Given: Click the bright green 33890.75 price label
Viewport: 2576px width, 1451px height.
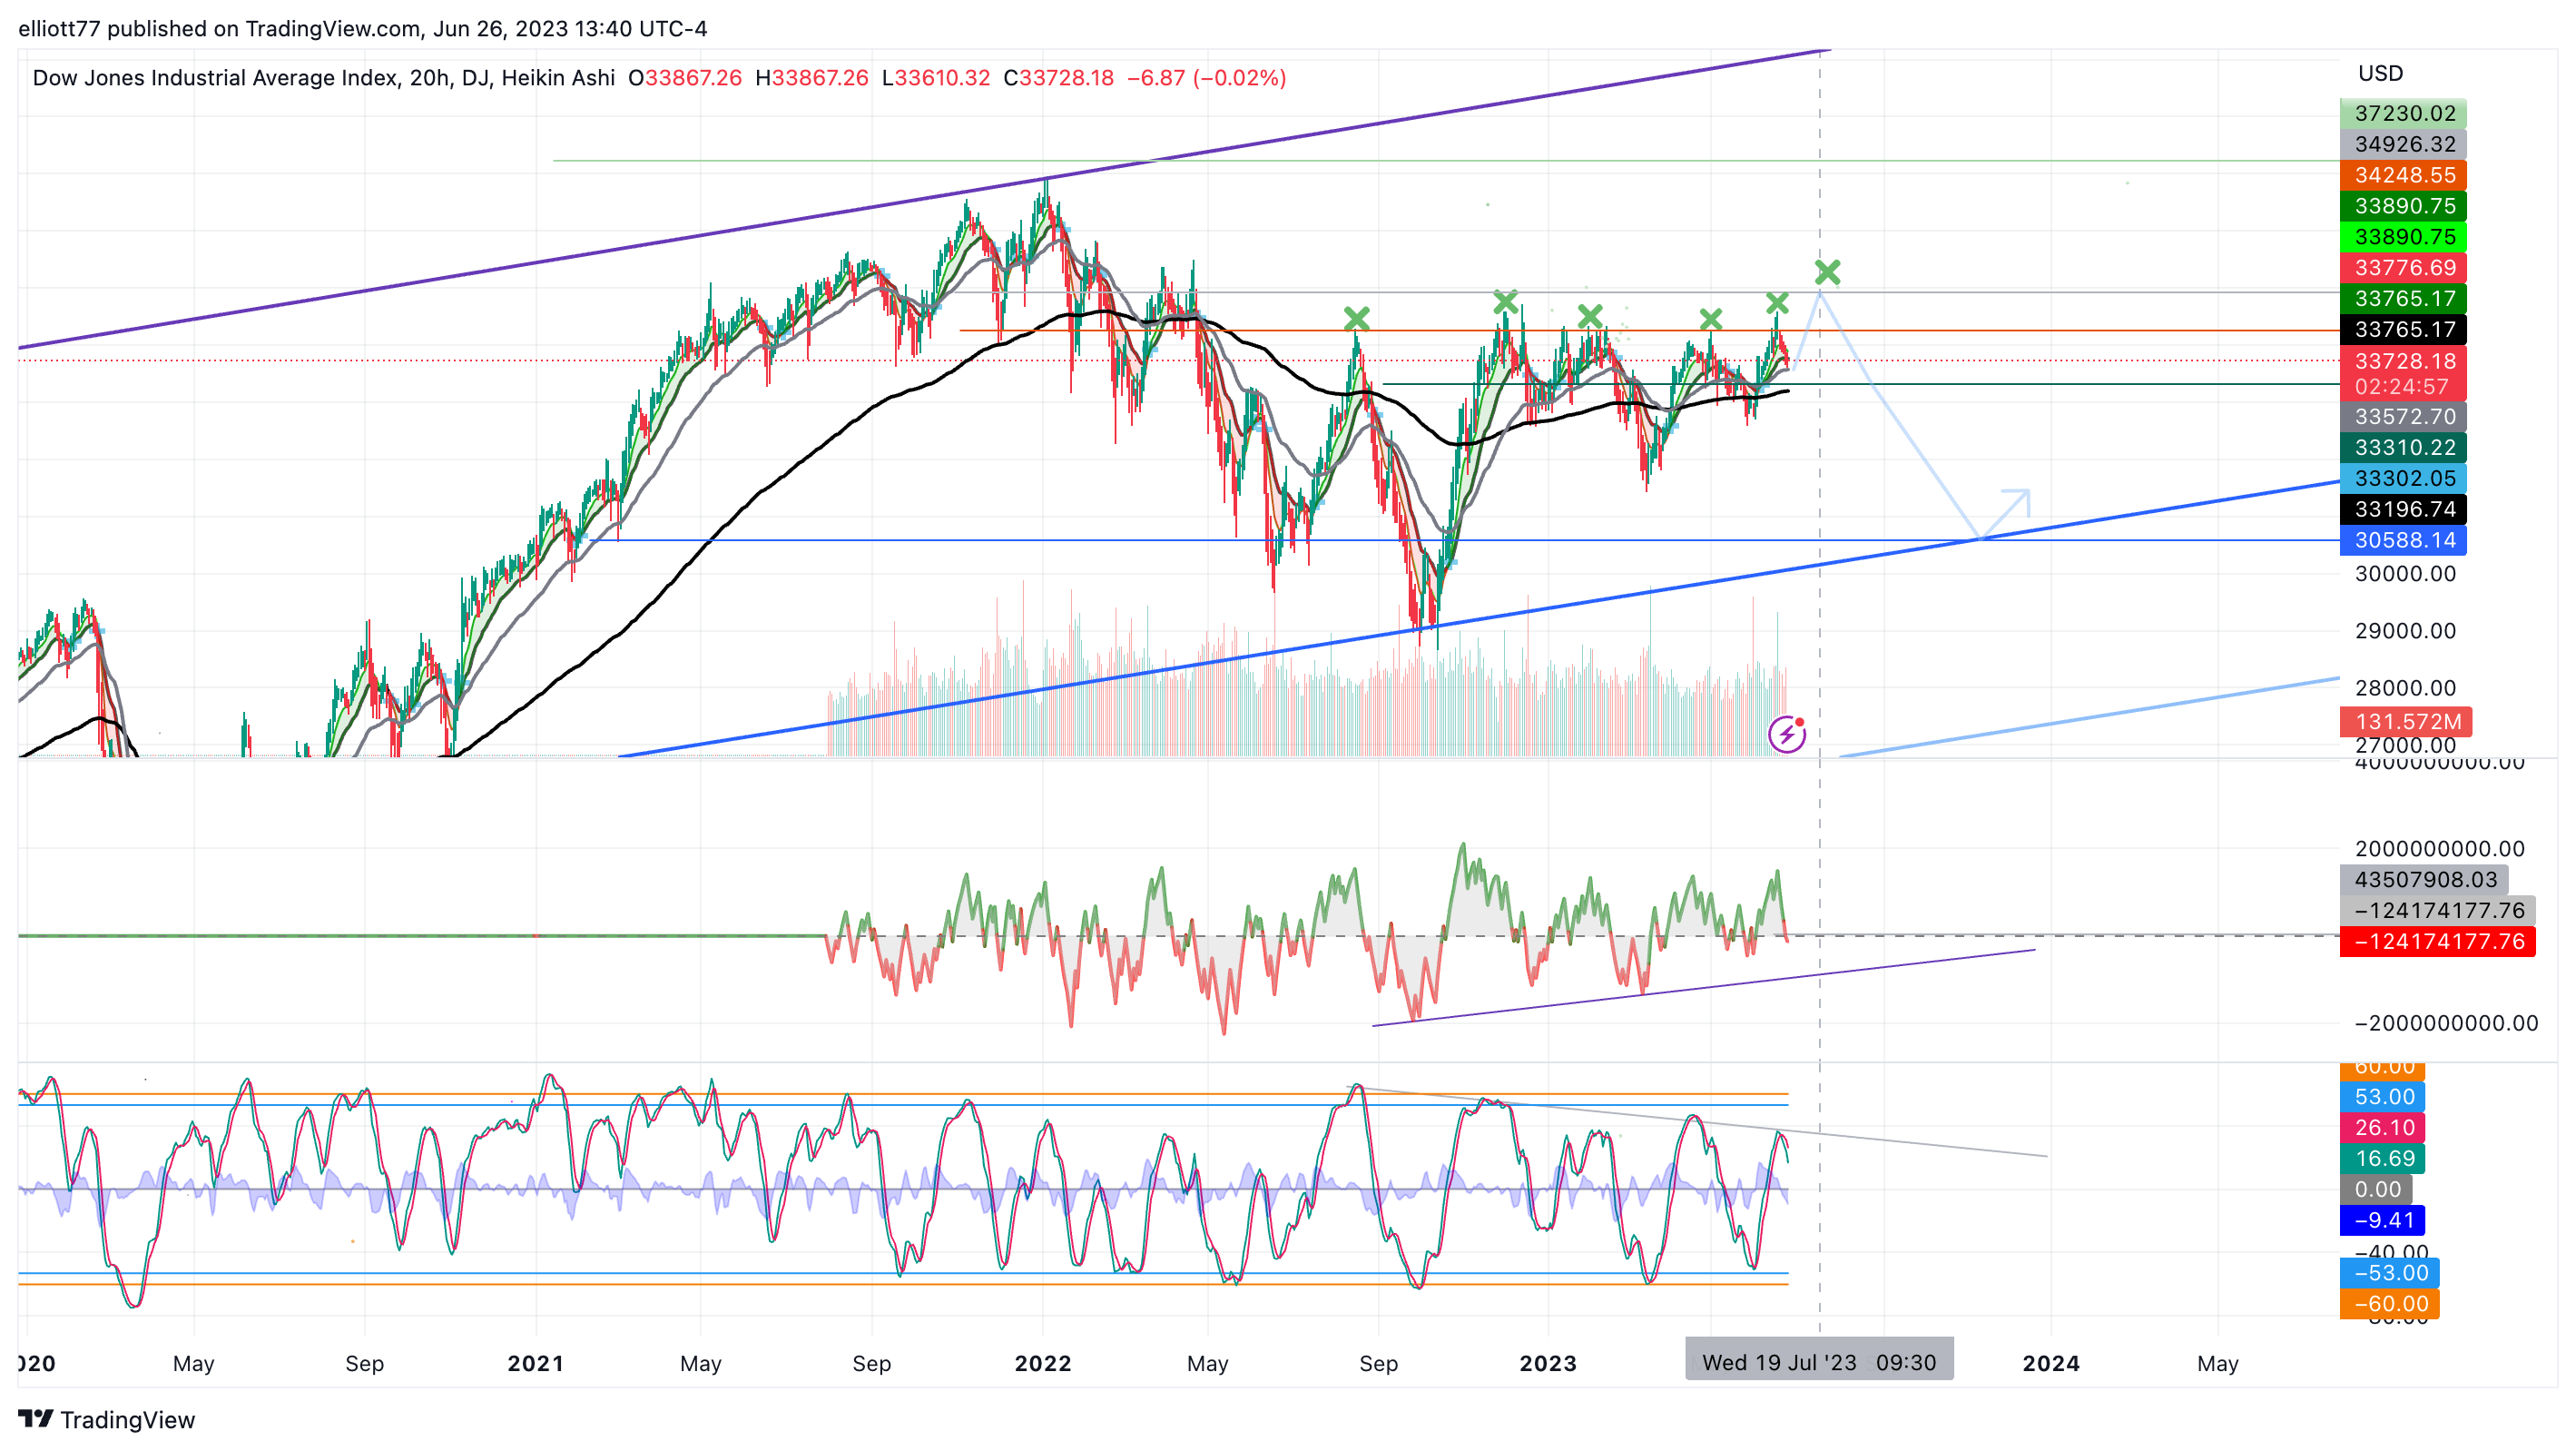Looking at the screenshot, I should click(x=2403, y=237).
